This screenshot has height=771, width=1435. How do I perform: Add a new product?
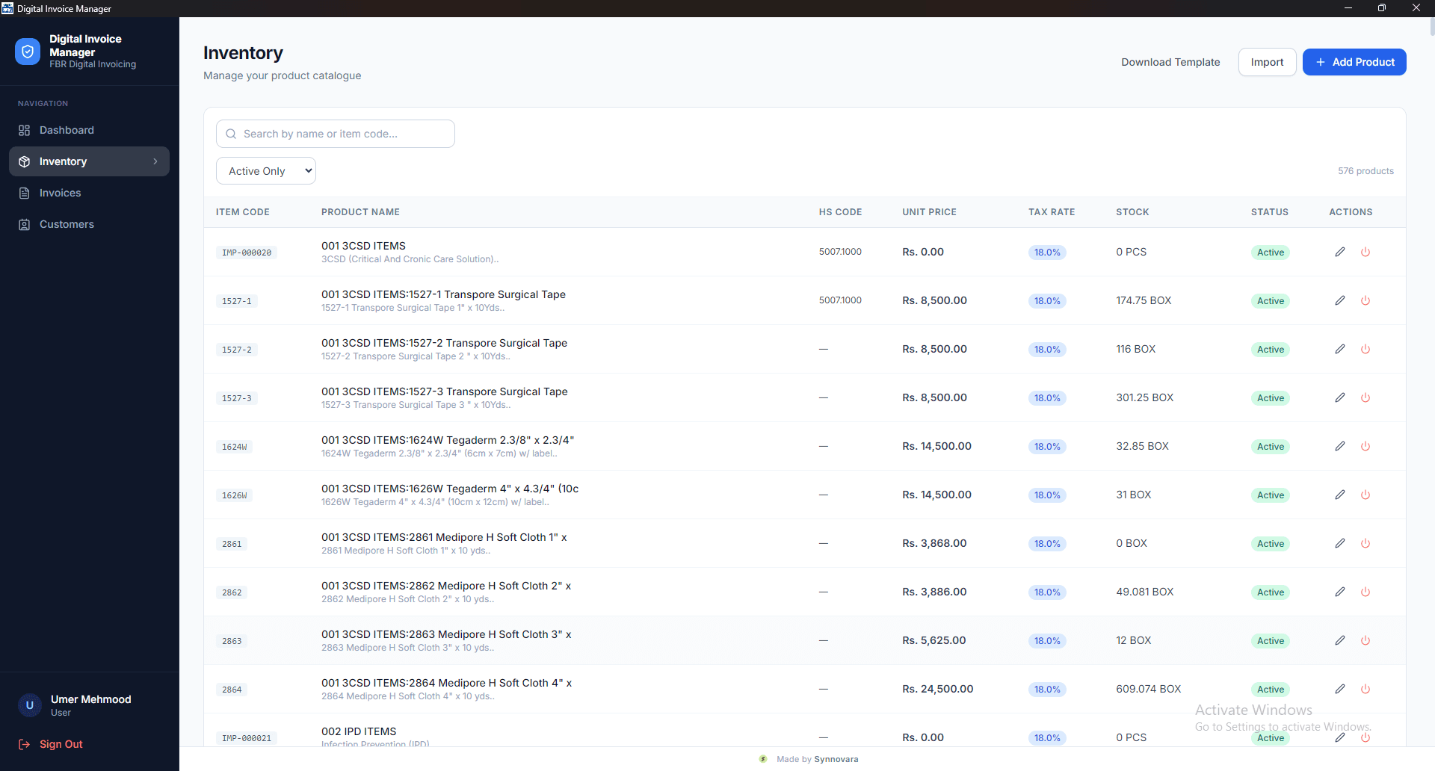tap(1354, 62)
